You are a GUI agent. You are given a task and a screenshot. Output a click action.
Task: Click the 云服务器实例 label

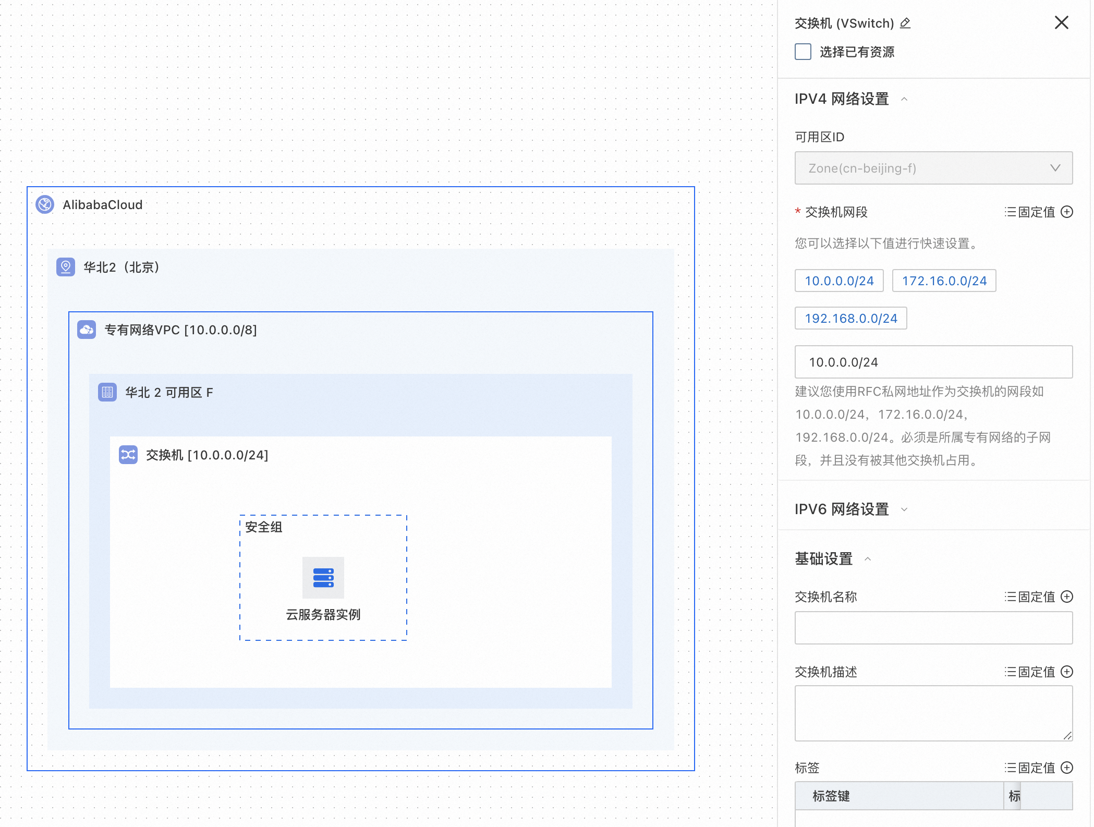tap(323, 615)
